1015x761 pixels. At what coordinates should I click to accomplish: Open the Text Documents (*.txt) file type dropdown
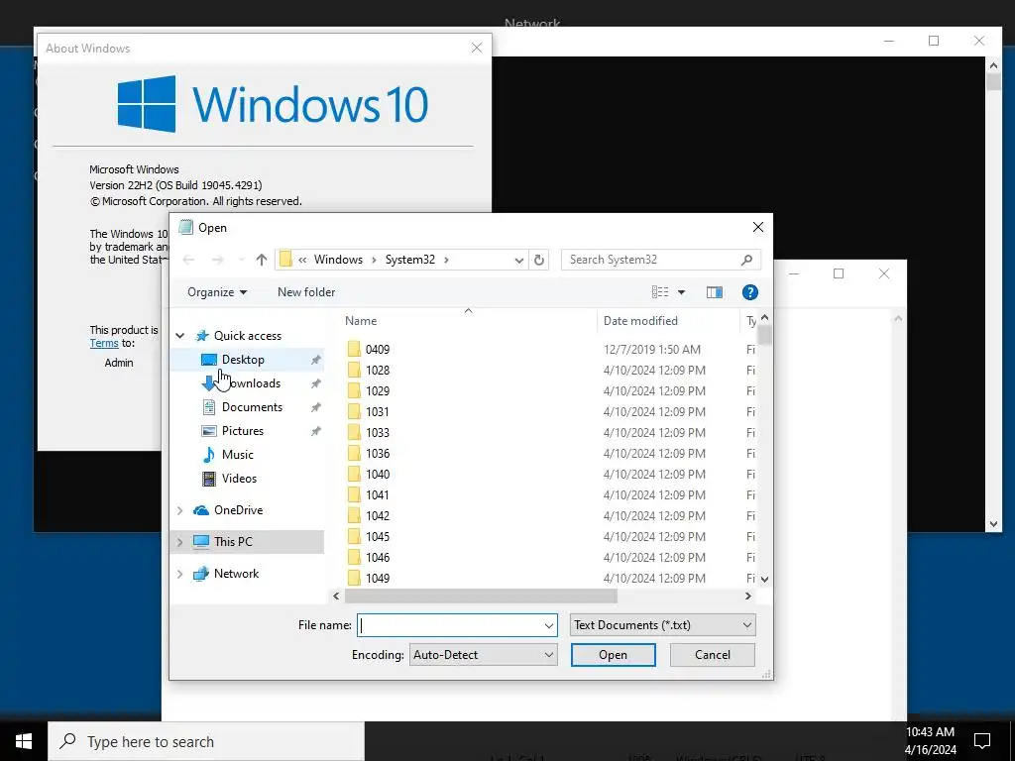[662, 625]
